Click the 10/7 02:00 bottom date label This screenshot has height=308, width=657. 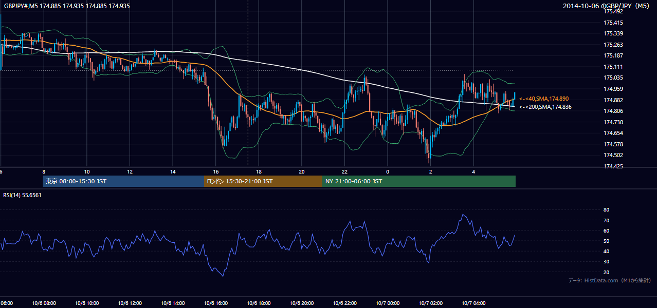(431, 303)
